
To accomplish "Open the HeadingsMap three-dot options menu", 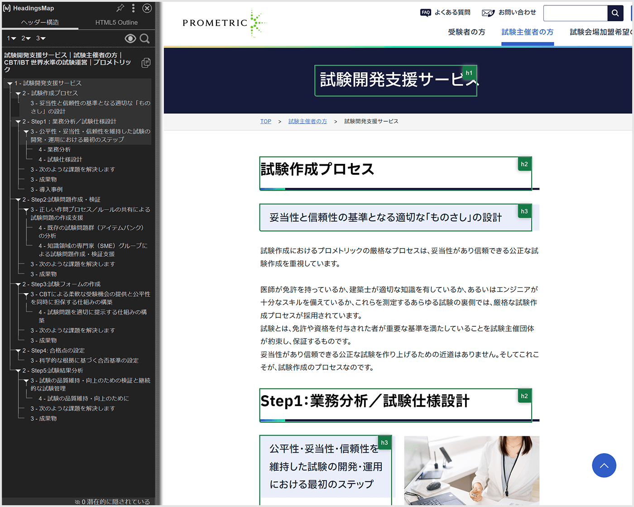I will coord(133,8).
